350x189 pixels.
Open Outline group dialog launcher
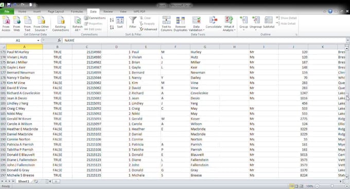tap(296, 35)
